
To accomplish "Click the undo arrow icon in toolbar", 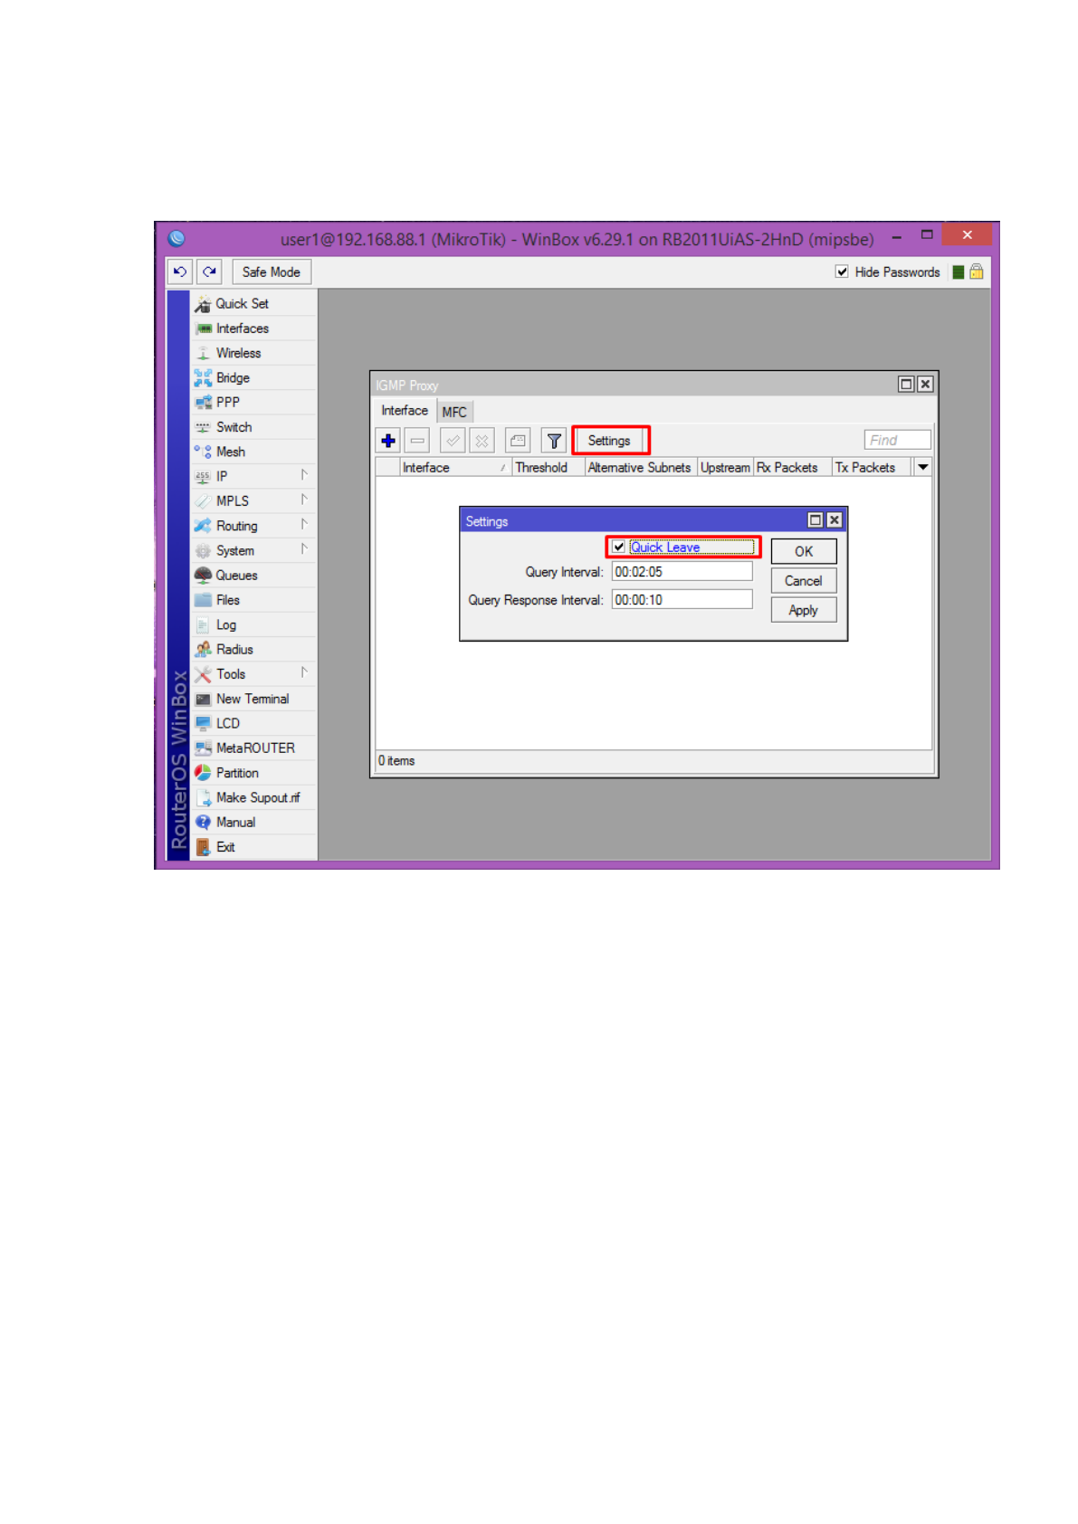I will 179,271.
